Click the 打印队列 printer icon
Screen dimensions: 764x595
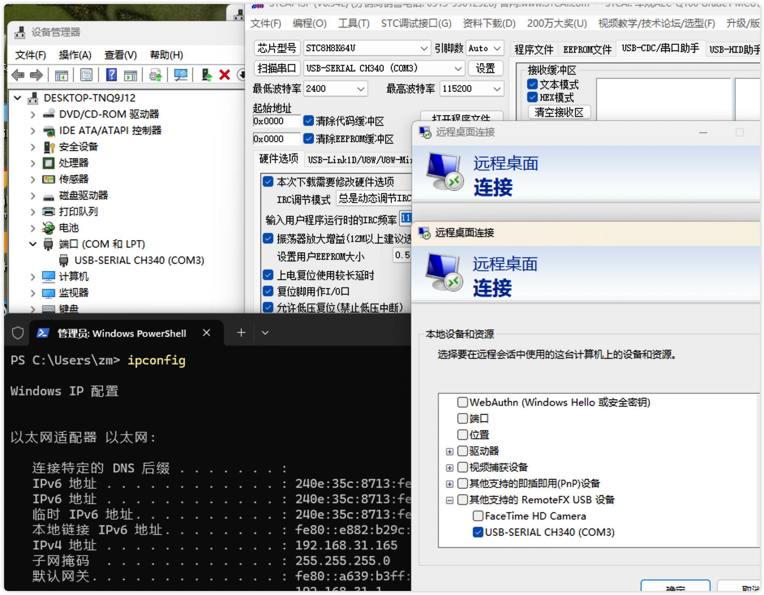tap(49, 211)
